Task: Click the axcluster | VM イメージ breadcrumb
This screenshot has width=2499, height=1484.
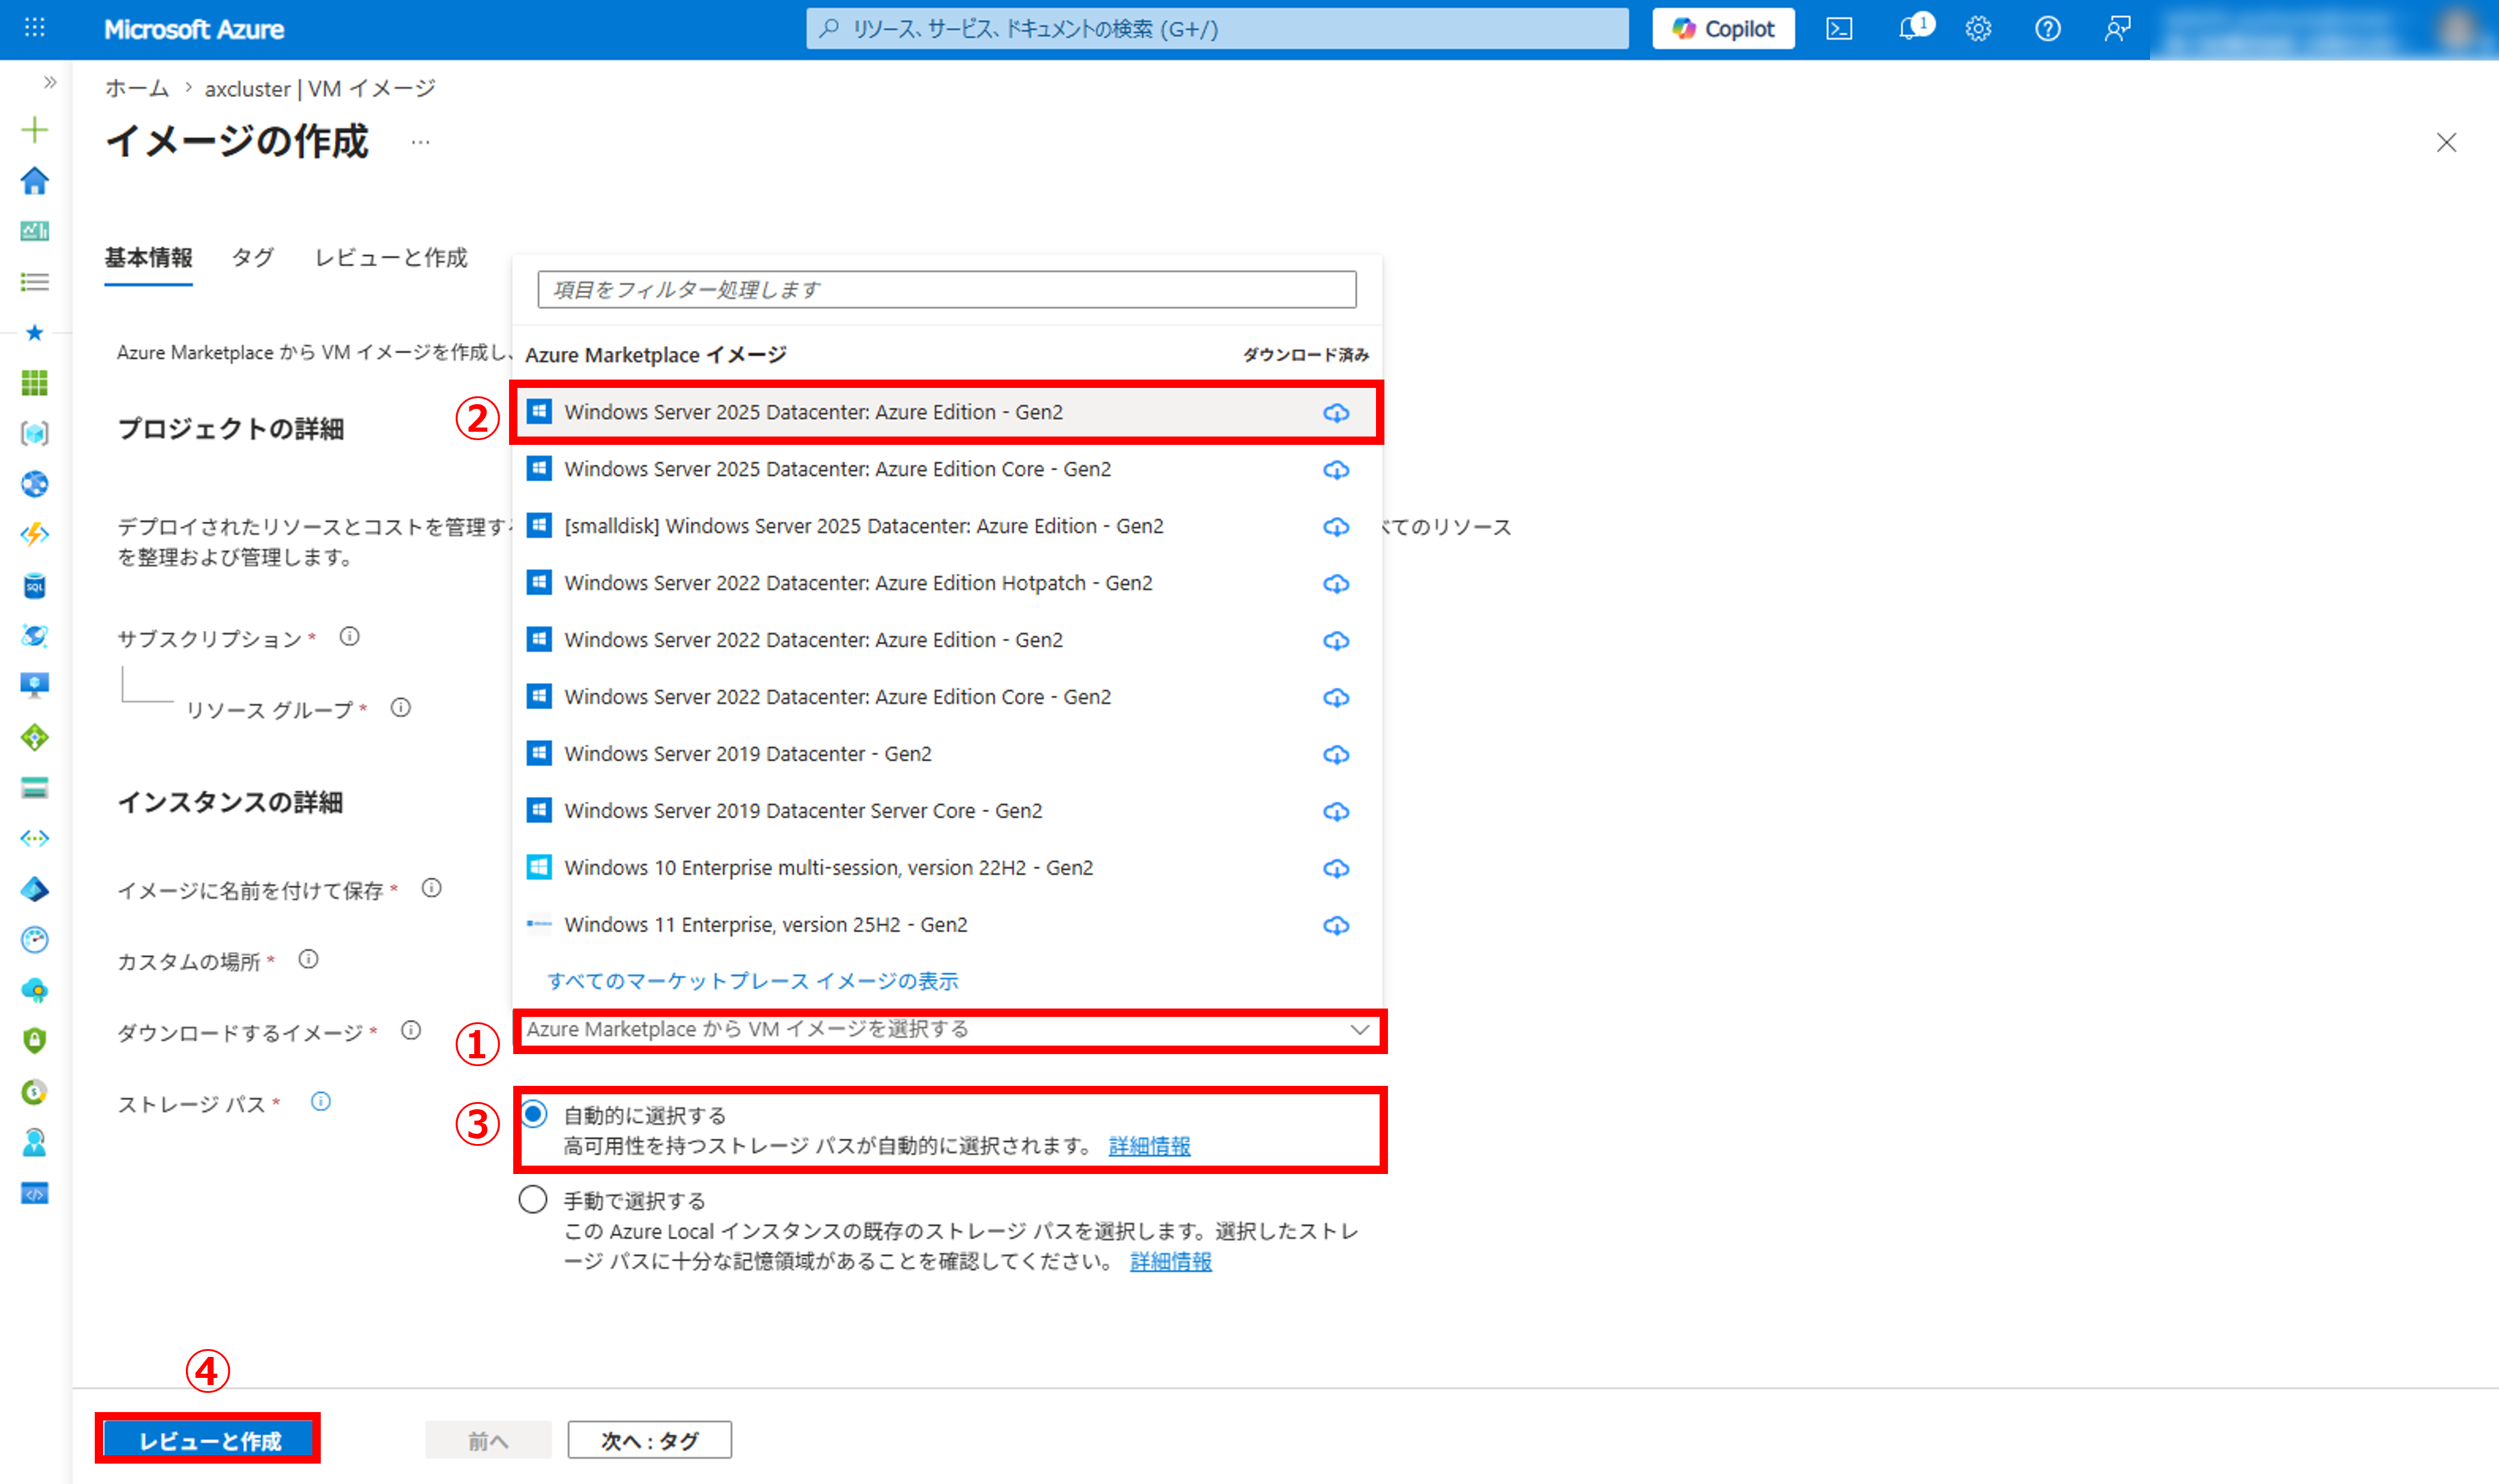Action: pos(320,88)
